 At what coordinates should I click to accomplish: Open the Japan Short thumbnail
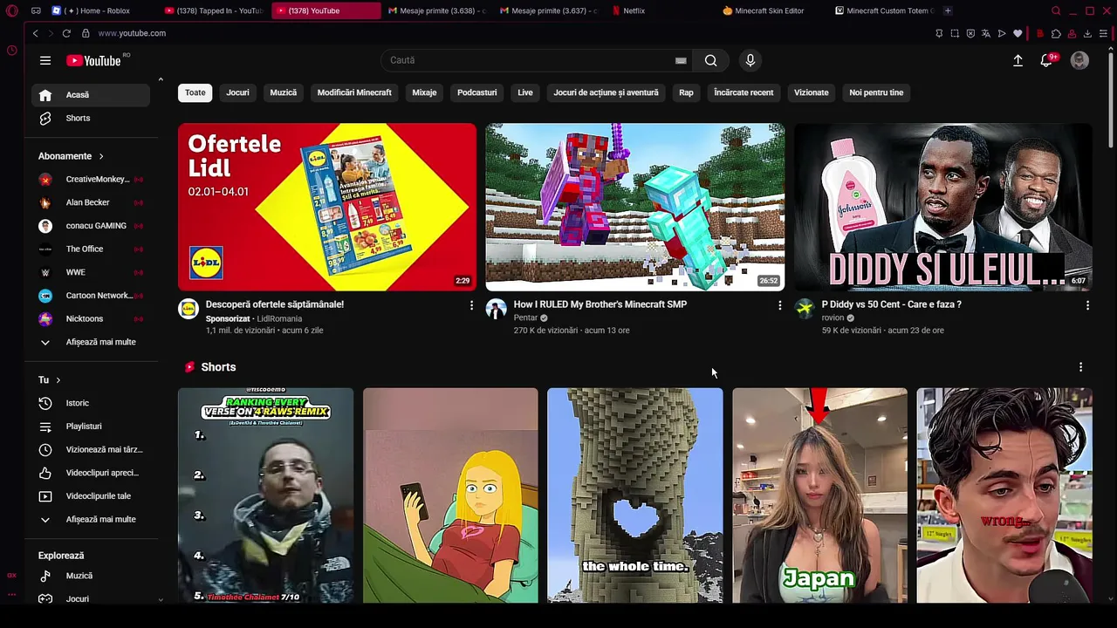point(819,495)
